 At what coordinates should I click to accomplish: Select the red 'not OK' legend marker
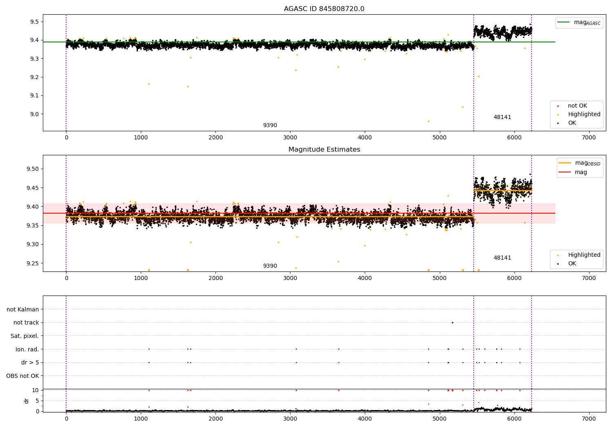(558, 106)
